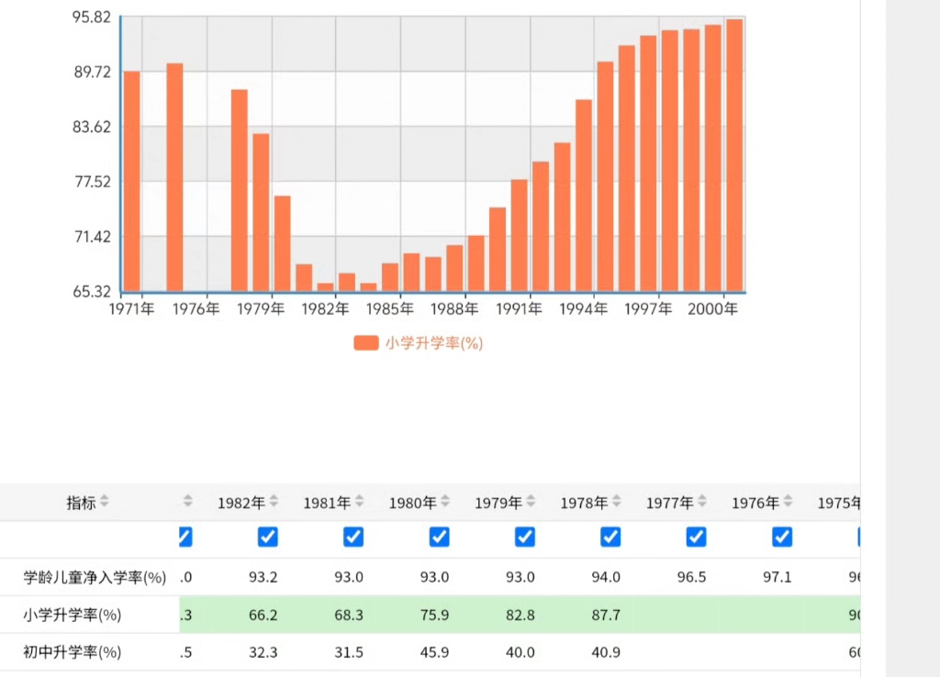This screenshot has height=677, width=940.
Task: Uncheck the 1982年 column checkbox
Action: tap(268, 537)
